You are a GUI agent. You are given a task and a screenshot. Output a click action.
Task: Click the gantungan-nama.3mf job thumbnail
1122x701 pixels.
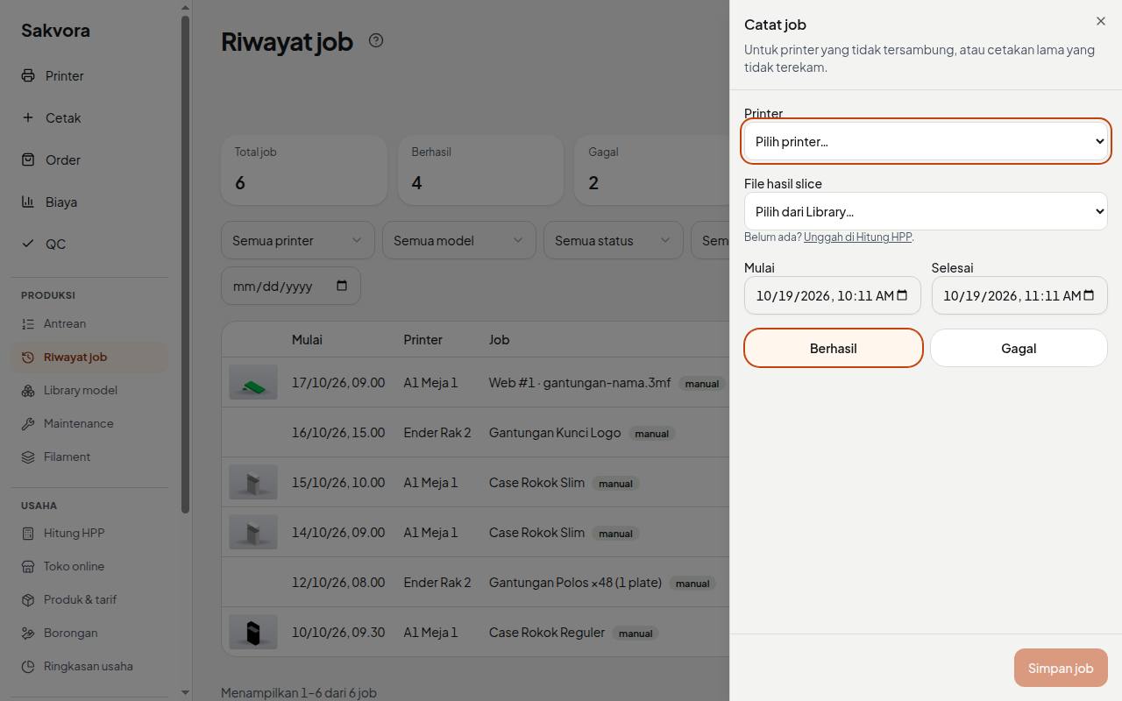tap(253, 382)
